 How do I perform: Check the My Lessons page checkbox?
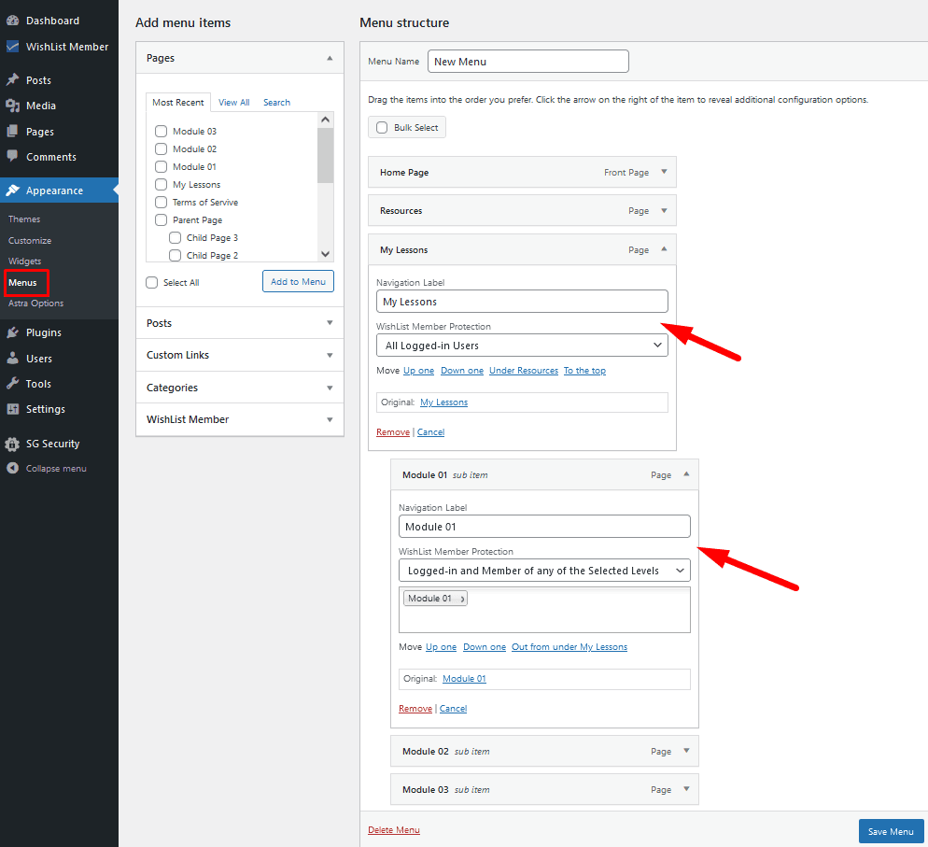pyautogui.click(x=161, y=184)
